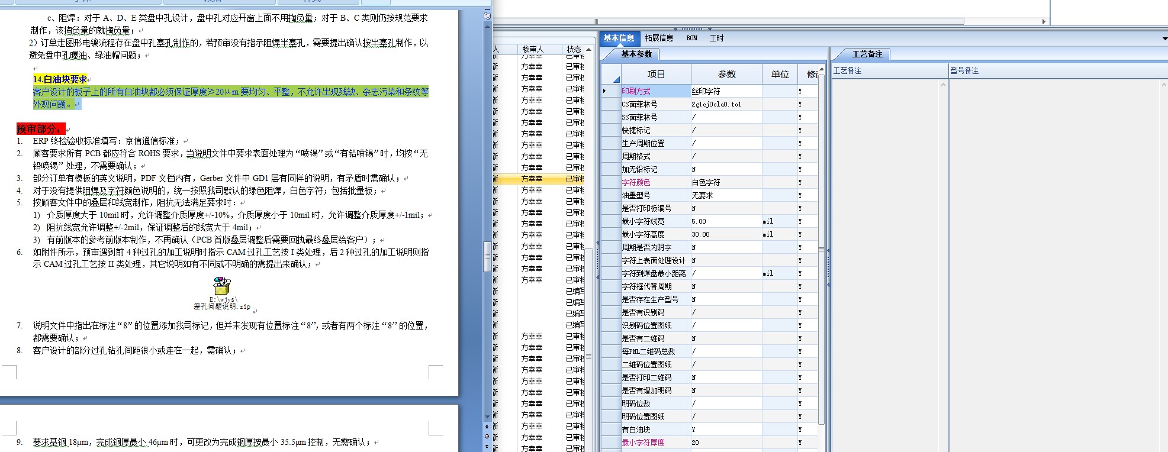Open the 工时 tab
The height and width of the screenshot is (452, 1168).
click(x=716, y=38)
